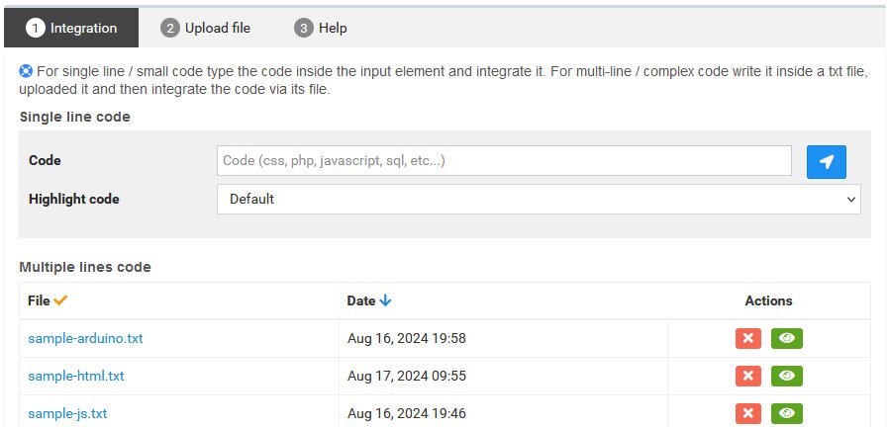Select the Integration tab

point(71,28)
